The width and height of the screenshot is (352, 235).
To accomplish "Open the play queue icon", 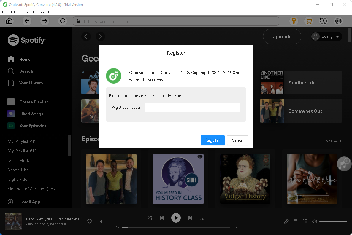I will [296, 221].
